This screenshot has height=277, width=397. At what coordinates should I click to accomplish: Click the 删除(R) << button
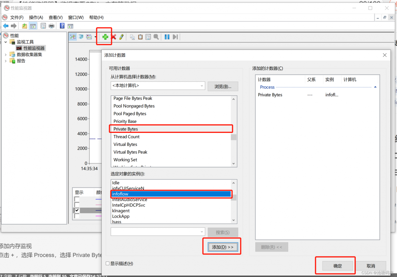pos(272,247)
